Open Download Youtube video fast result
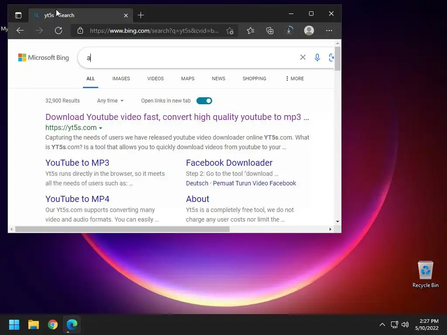This screenshot has height=335, width=447. (177, 117)
